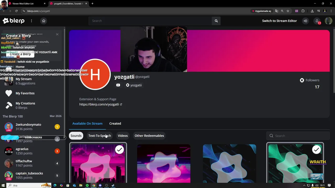Open My Creations hammer icon

point(9,105)
